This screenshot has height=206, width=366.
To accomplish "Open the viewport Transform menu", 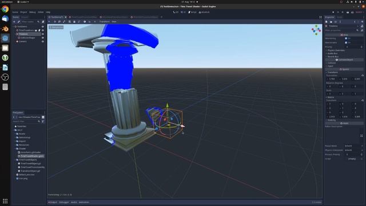I will pos(104,22).
